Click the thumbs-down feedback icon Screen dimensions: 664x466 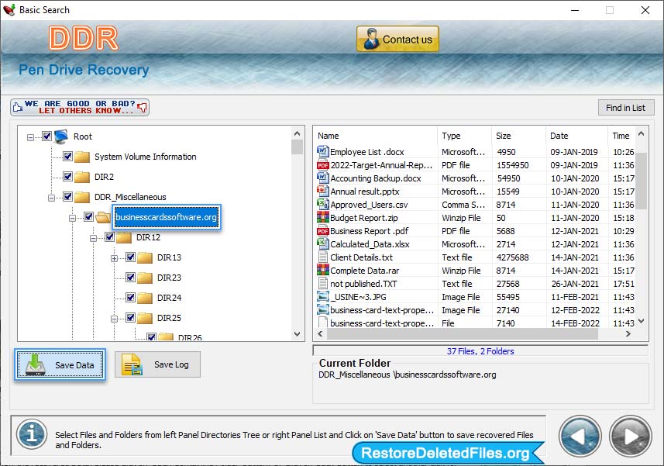click(143, 107)
